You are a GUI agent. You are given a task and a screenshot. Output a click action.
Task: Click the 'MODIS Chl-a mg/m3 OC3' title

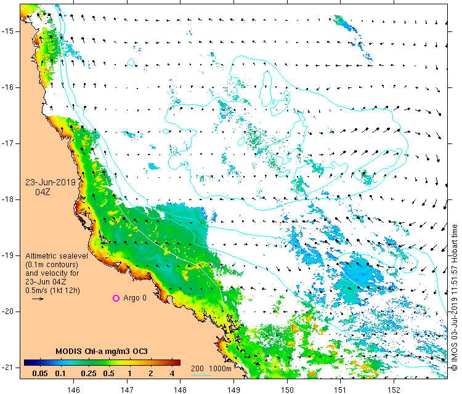point(102,352)
